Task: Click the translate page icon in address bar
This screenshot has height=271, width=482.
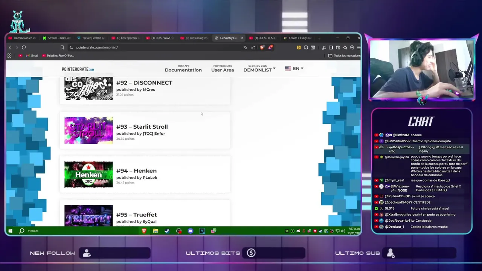Action: (x=245, y=47)
